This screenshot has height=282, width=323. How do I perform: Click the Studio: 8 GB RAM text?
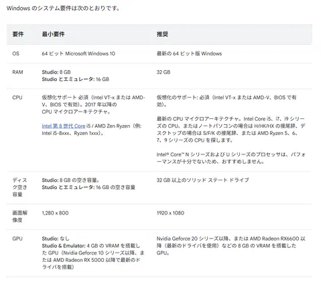tap(56, 72)
